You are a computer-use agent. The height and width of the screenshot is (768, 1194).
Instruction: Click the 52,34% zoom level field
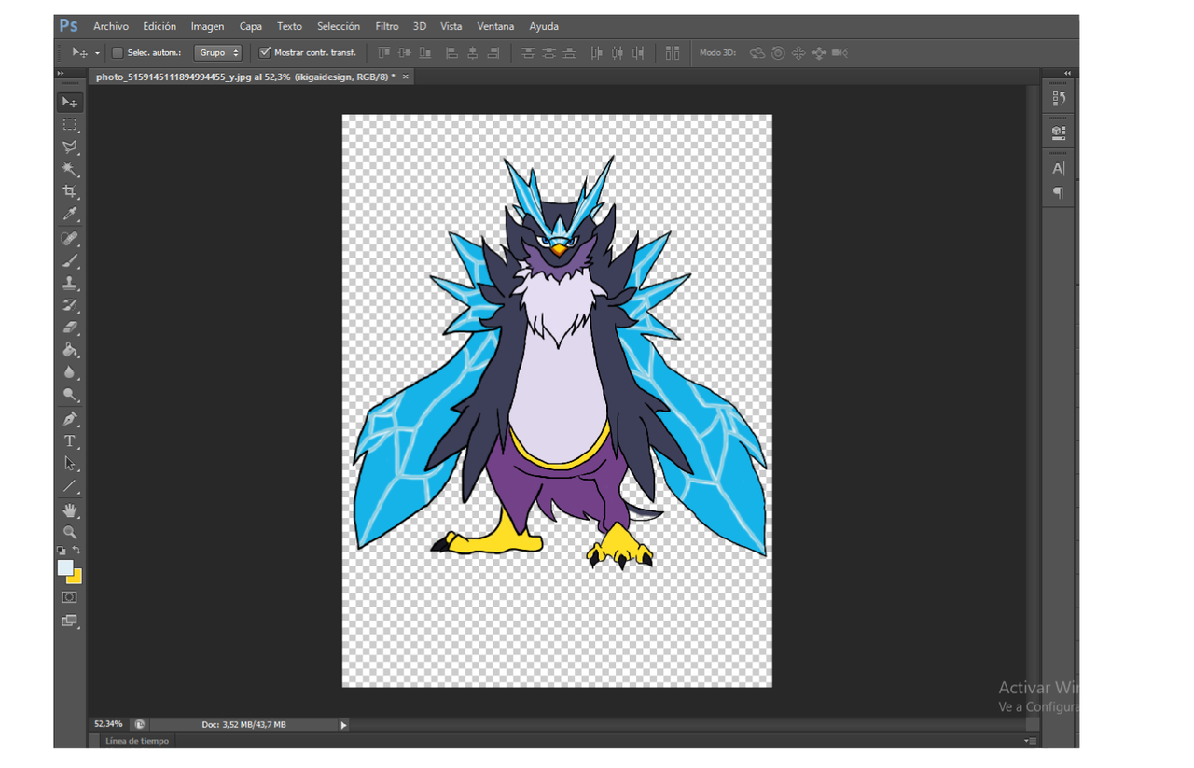pos(108,724)
